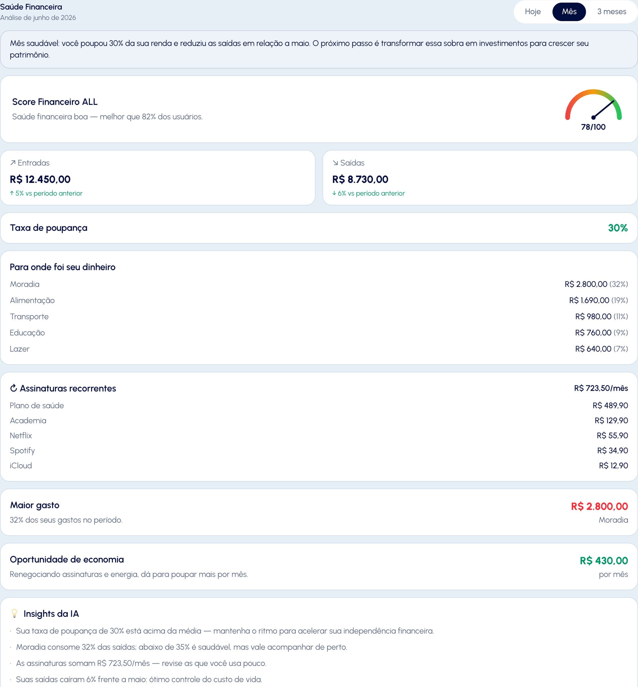Click the 'Mês saudável' summary banner text
The image size is (638, 687).
pyautogui.click(x=299, y=49)
